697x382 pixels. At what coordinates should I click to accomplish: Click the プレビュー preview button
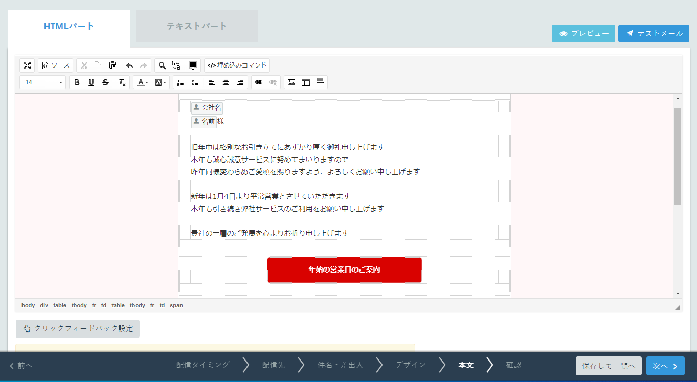(x=583, y=33)
